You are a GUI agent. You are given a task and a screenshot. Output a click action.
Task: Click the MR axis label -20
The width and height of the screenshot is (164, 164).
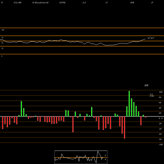160,124
